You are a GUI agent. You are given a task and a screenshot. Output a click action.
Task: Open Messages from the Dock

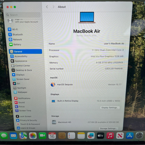(x=4, y=136)
